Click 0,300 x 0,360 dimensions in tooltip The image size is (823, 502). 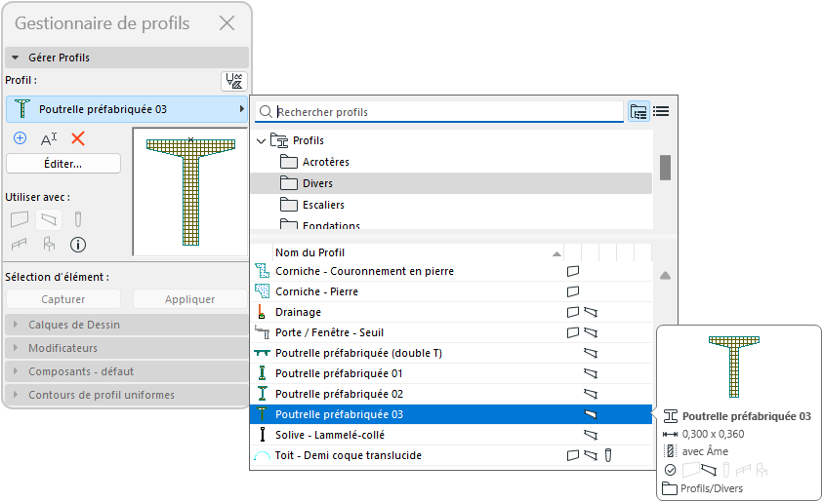713,434
